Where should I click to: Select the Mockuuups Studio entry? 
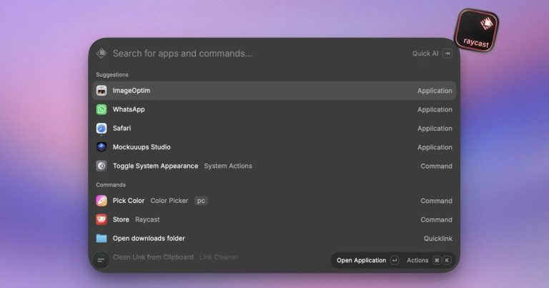point(274,147)
